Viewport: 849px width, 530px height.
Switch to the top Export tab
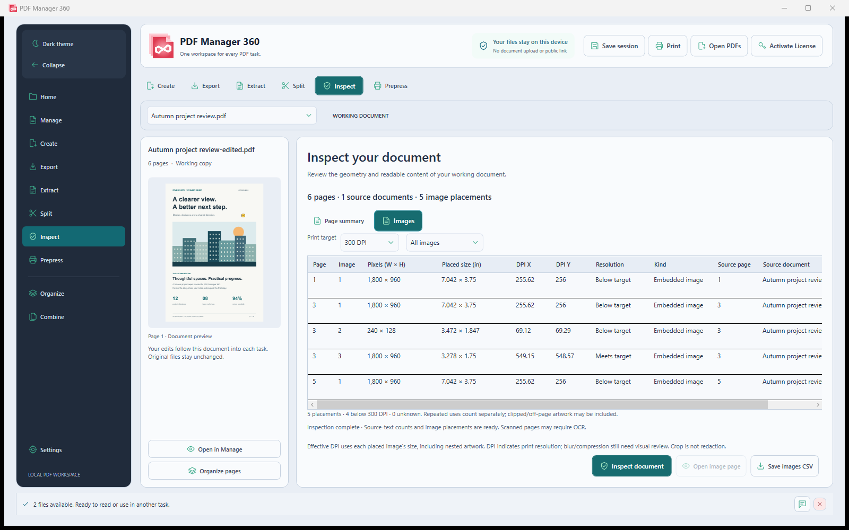(205, 86)
